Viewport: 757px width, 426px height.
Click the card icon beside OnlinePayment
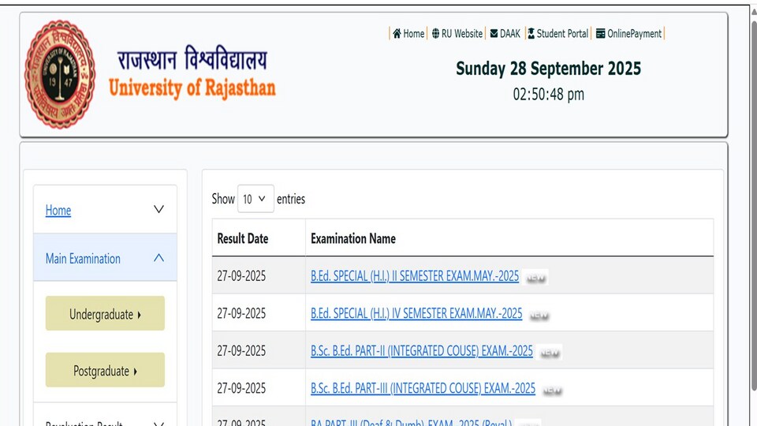click(601, 34)
